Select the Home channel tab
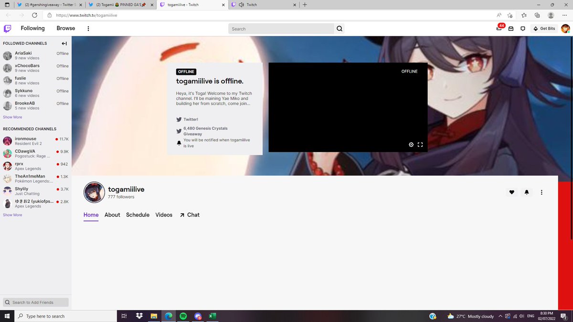This screenshot has width=573, height=322. 91,215
